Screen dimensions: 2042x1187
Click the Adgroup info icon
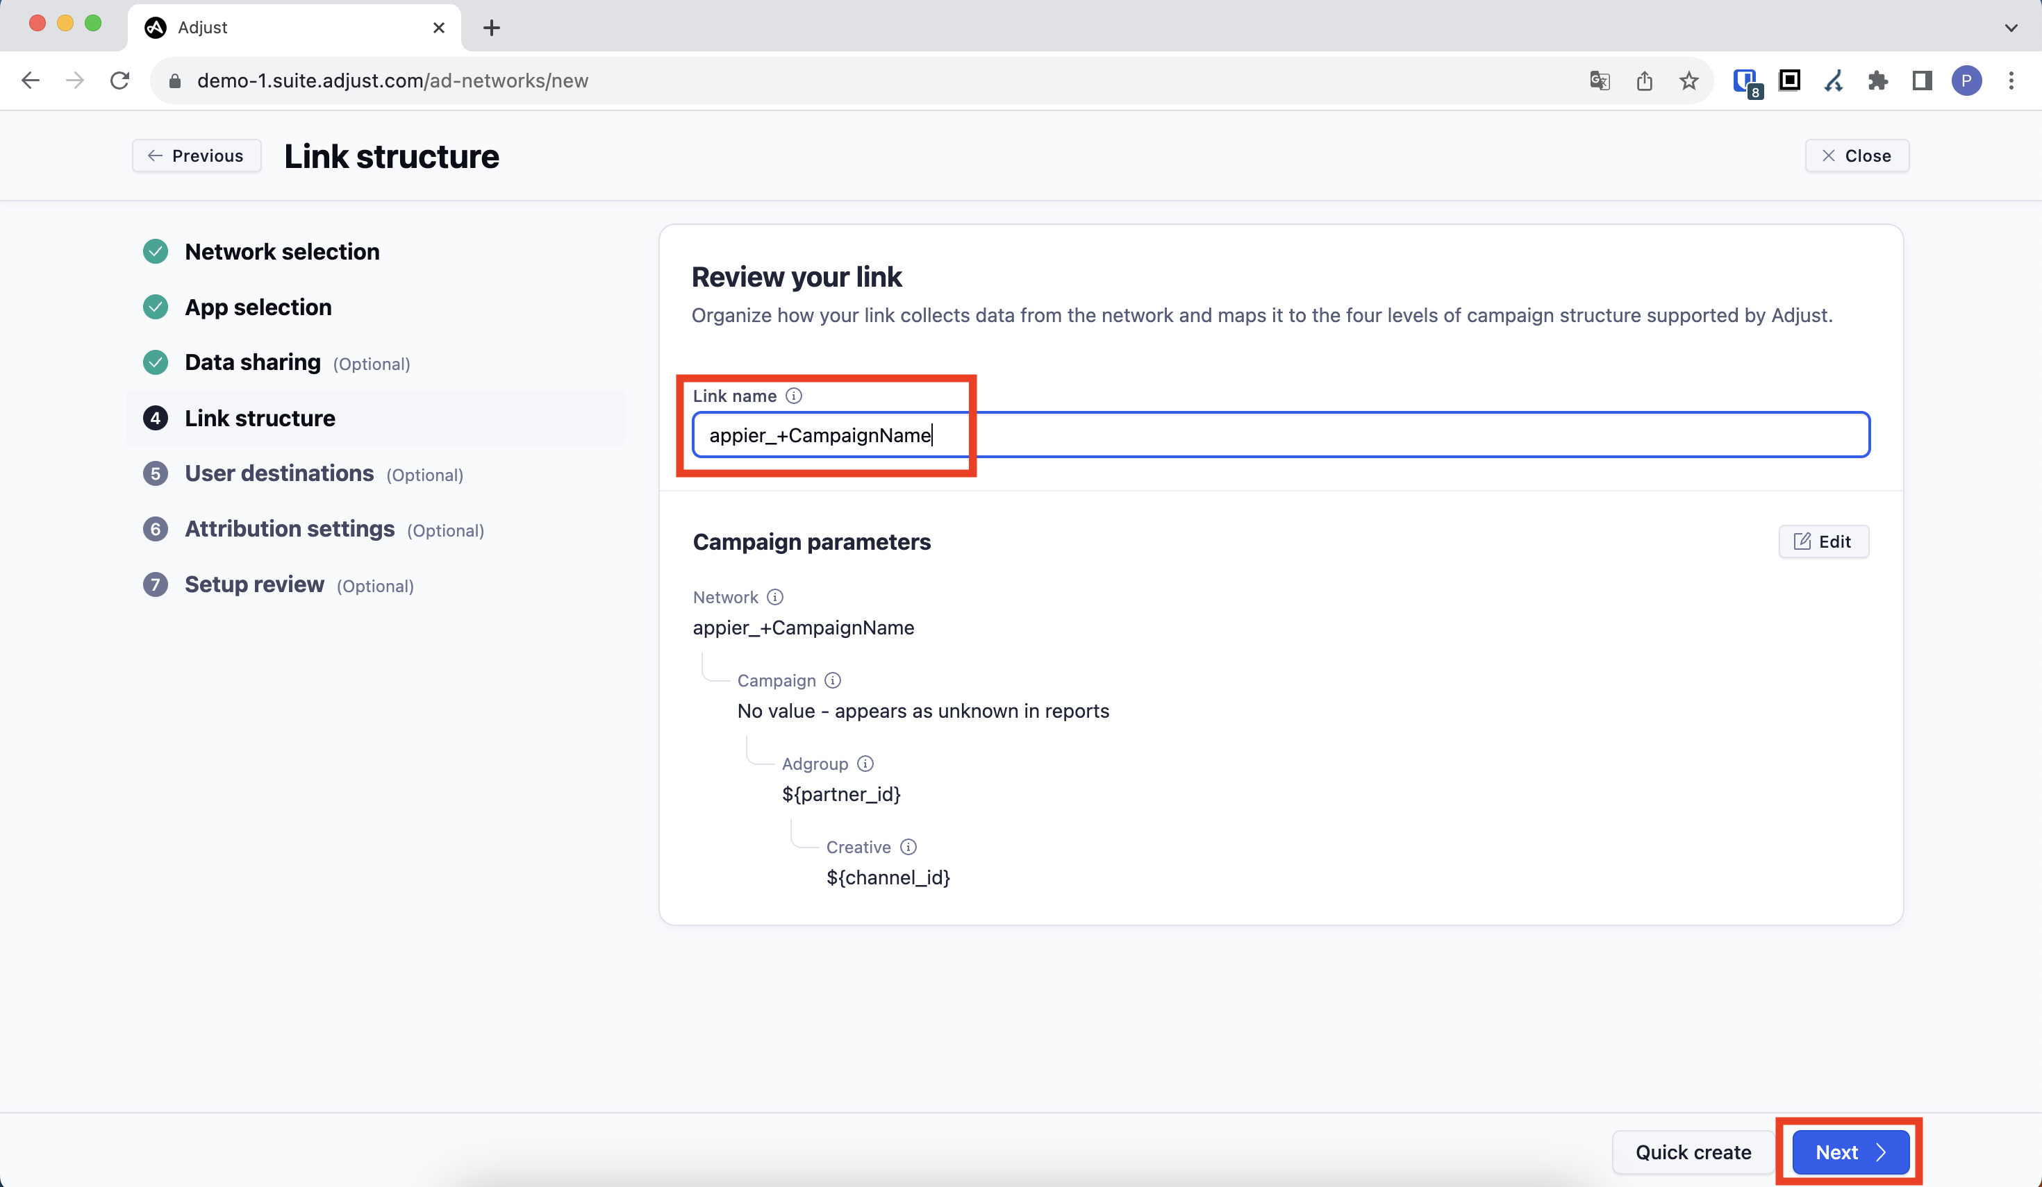point(865,764)
